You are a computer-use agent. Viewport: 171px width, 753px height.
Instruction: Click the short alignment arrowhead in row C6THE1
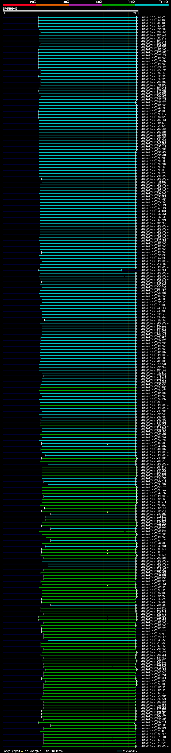click(x=122, y=270)
